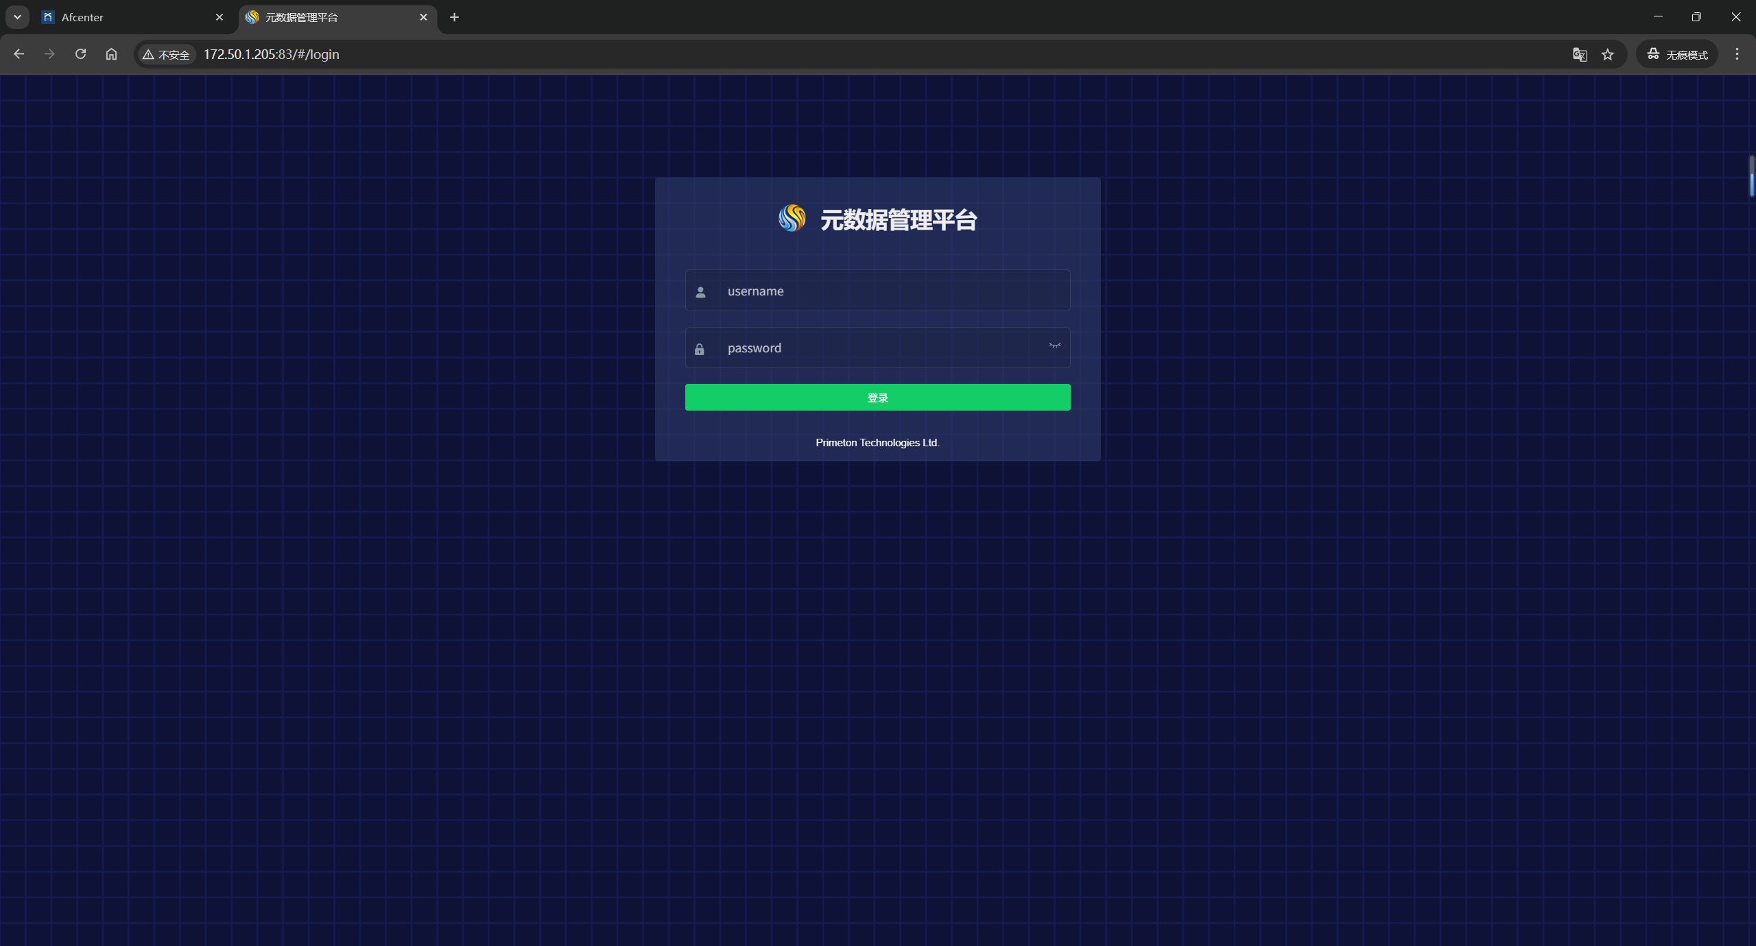Toggle password visibility eye icon
The image size is (1756, 946).
click(x=1054, y=345)
